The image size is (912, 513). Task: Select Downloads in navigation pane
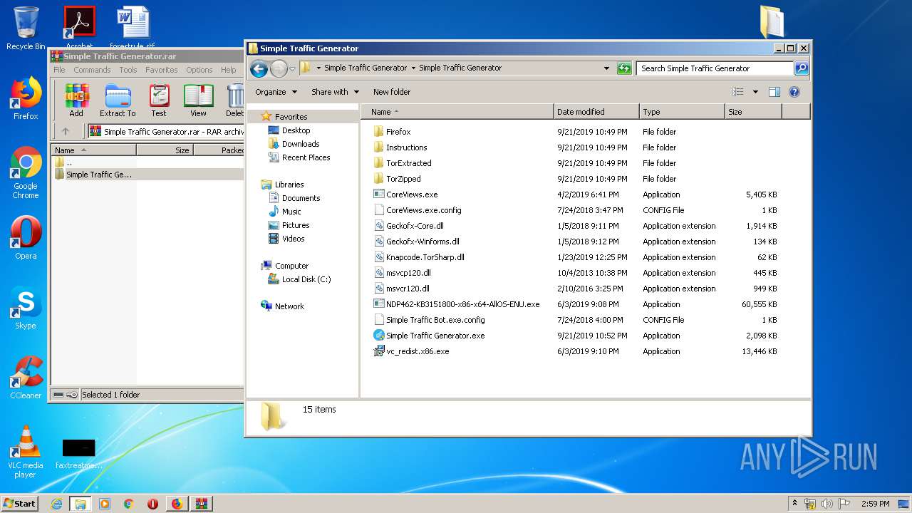[x=301, y=144]
